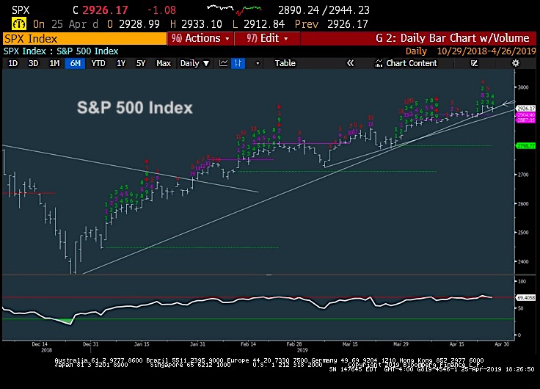
Task: Select the YTD time range
Action: click(x=98, y=63)
